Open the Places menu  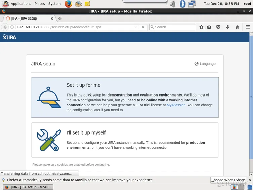pyautogui.click(x=40, y=4)
